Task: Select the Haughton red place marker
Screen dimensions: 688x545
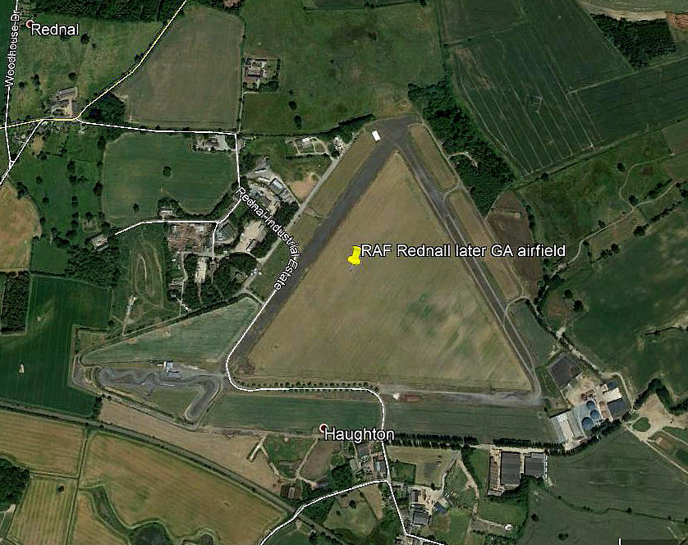Action: 323,427
